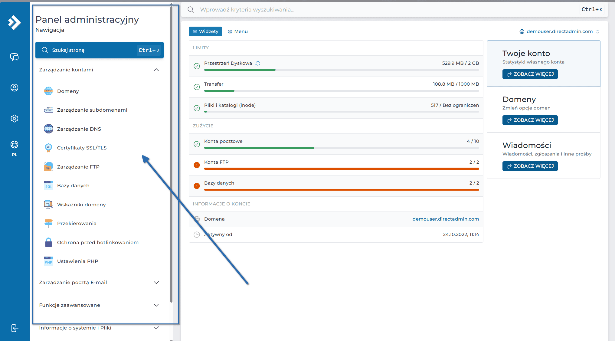
Task: Open the messages chat icon in sidebar
Action: tap(15, 57)
